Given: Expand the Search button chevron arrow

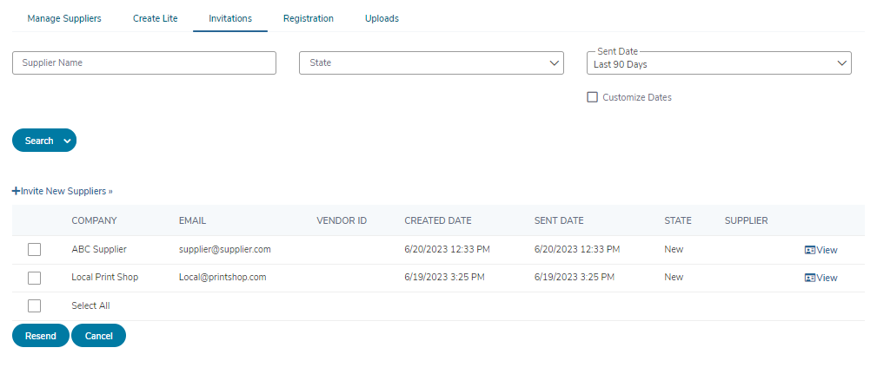Looking at the screenshot, I should tap(67, 141).
